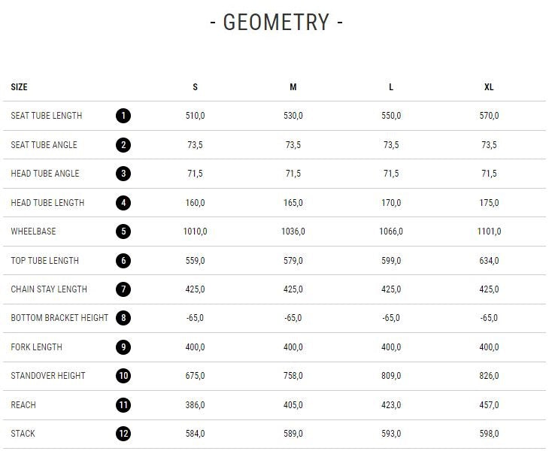Select the number 11 Reach badge
This screenshot has height=451, width=549.
coord(124,405)
